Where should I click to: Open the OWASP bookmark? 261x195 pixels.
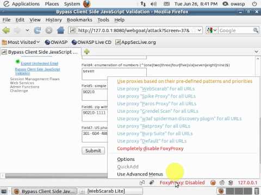[x=56, y=42]
